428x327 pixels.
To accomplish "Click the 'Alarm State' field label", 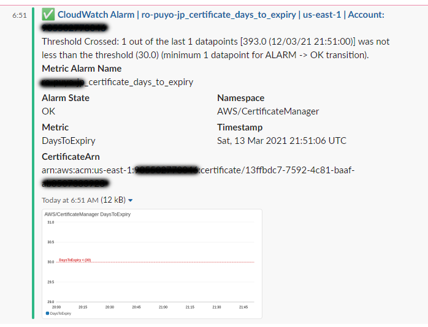I will pos(66,98).
